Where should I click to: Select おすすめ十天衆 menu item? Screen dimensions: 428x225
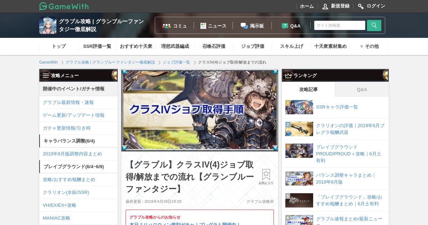(136, 46)
